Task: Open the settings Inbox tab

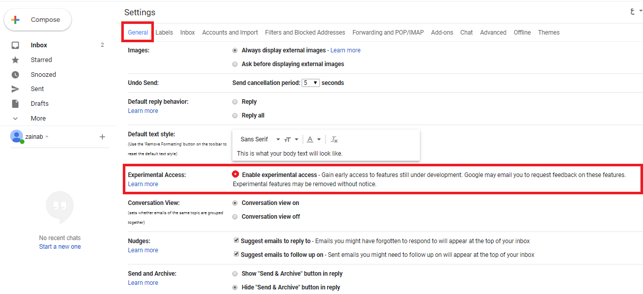Action: 187,33
